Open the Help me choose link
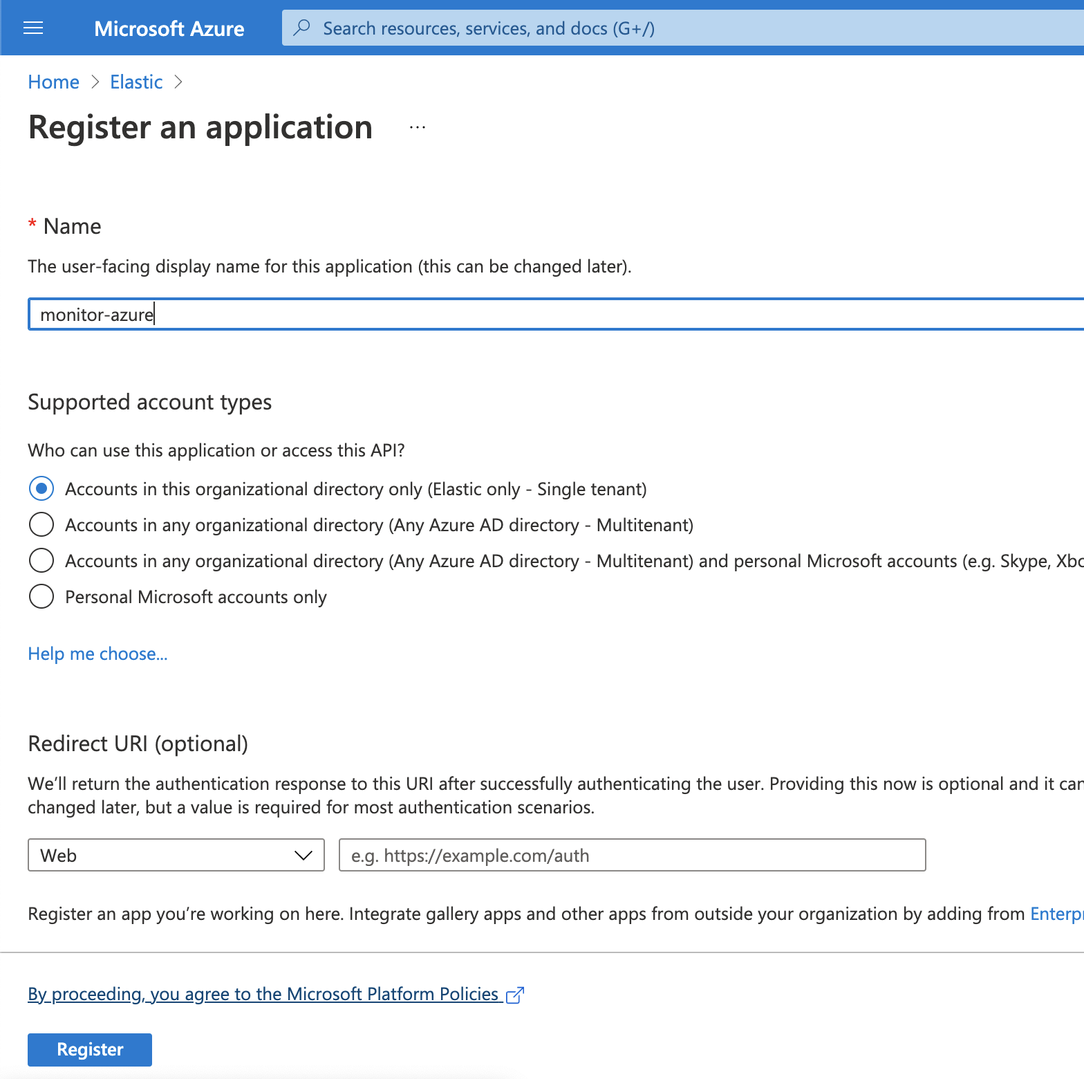Screen dimensions: 1084x1079 coord(97,654)
